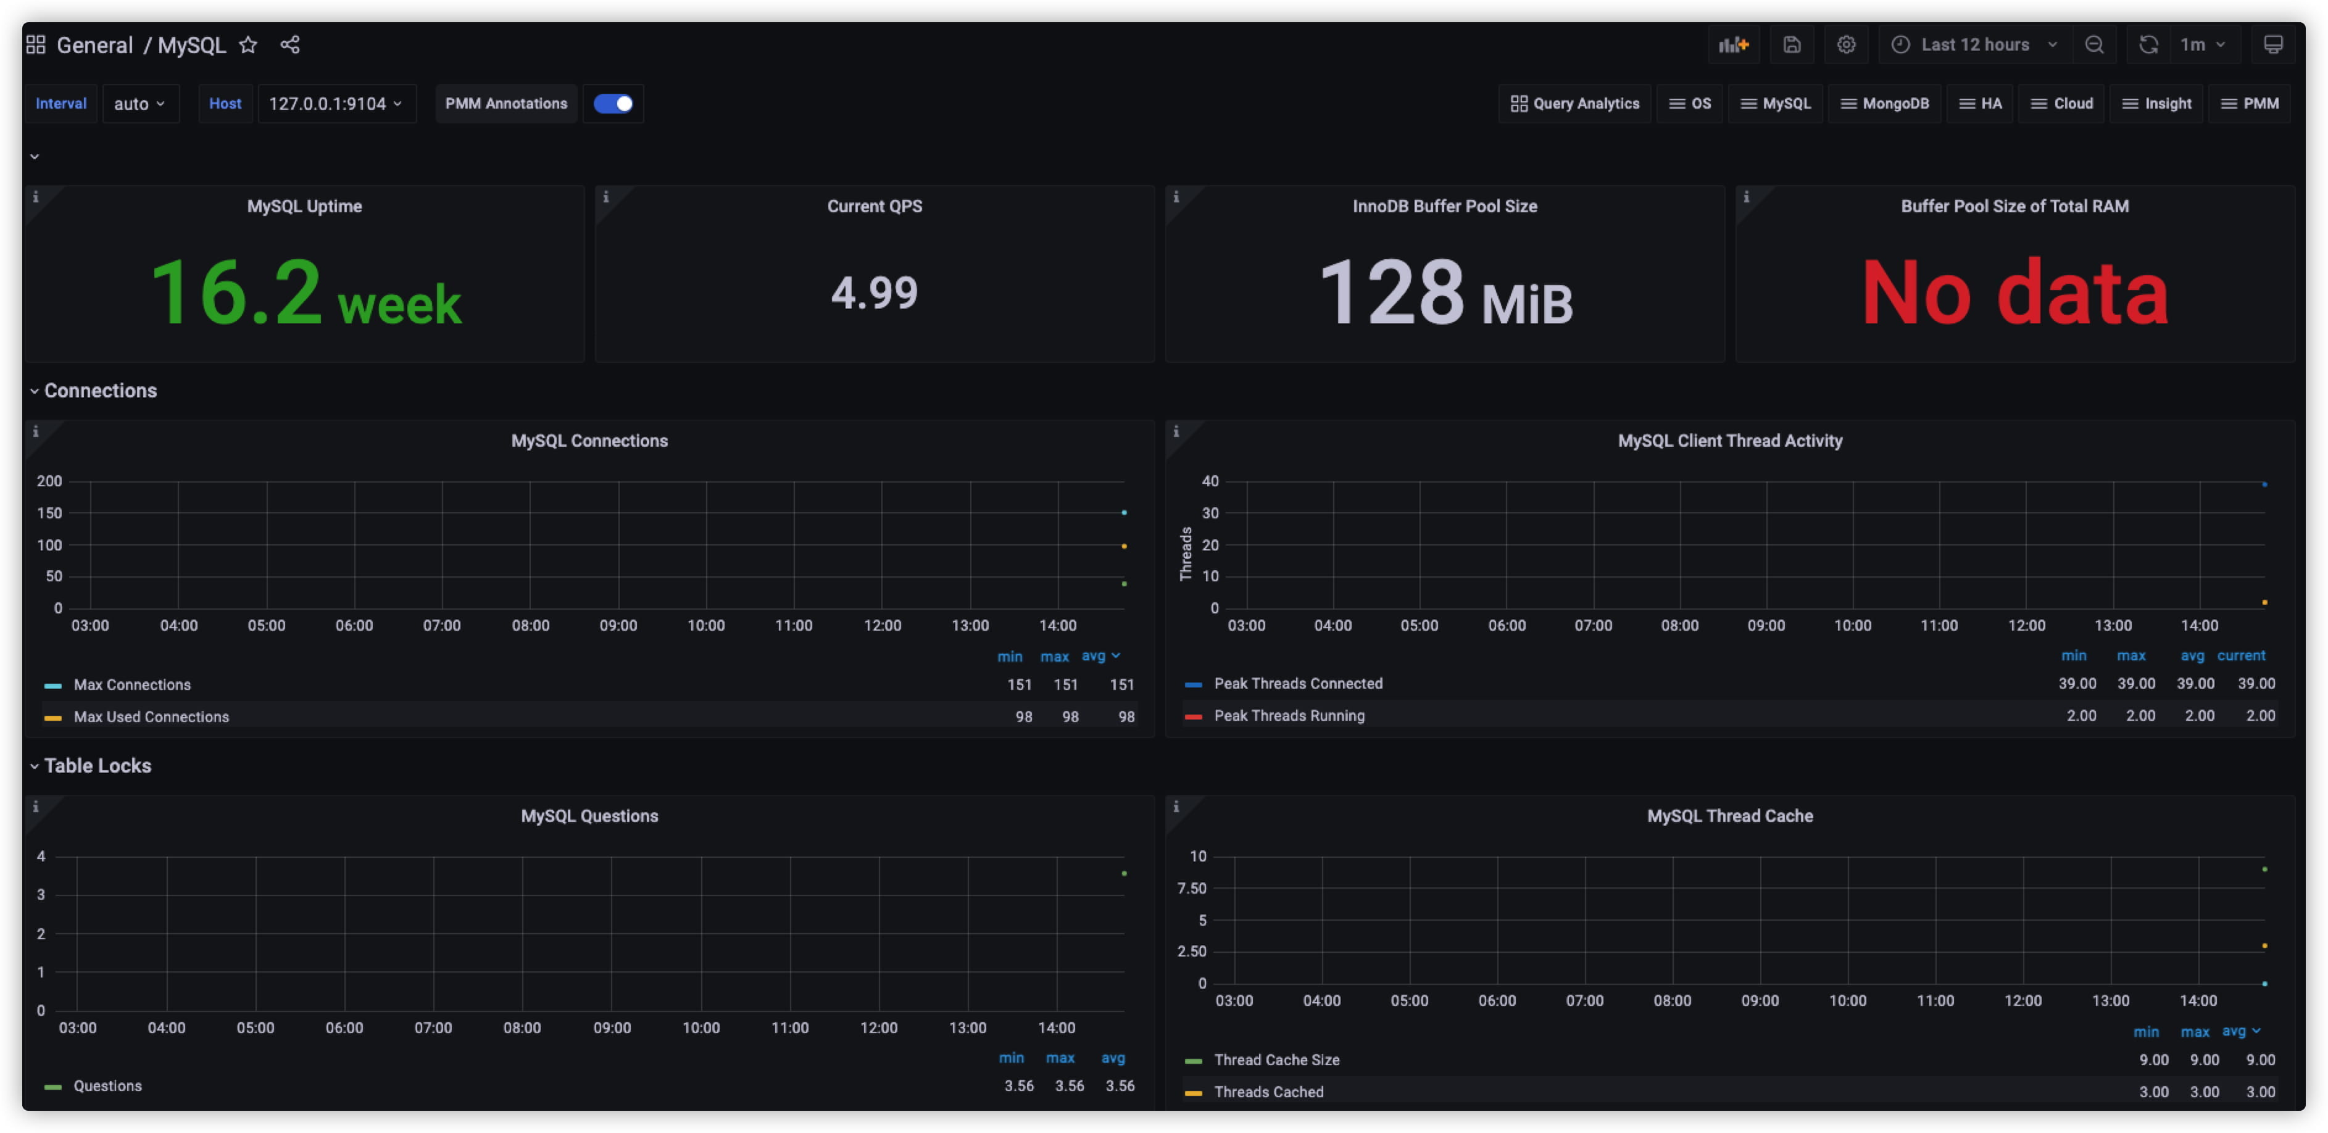Change Threads Cached series color
Image resolution: width=2328 pixels, height=1133 pixels.
(x=1193, y=1094)
